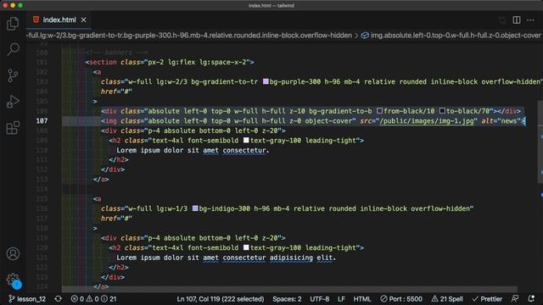Click the lg:w-1/3 class on line 116
This screenshot has height=305, width=543.
[171, 208]
